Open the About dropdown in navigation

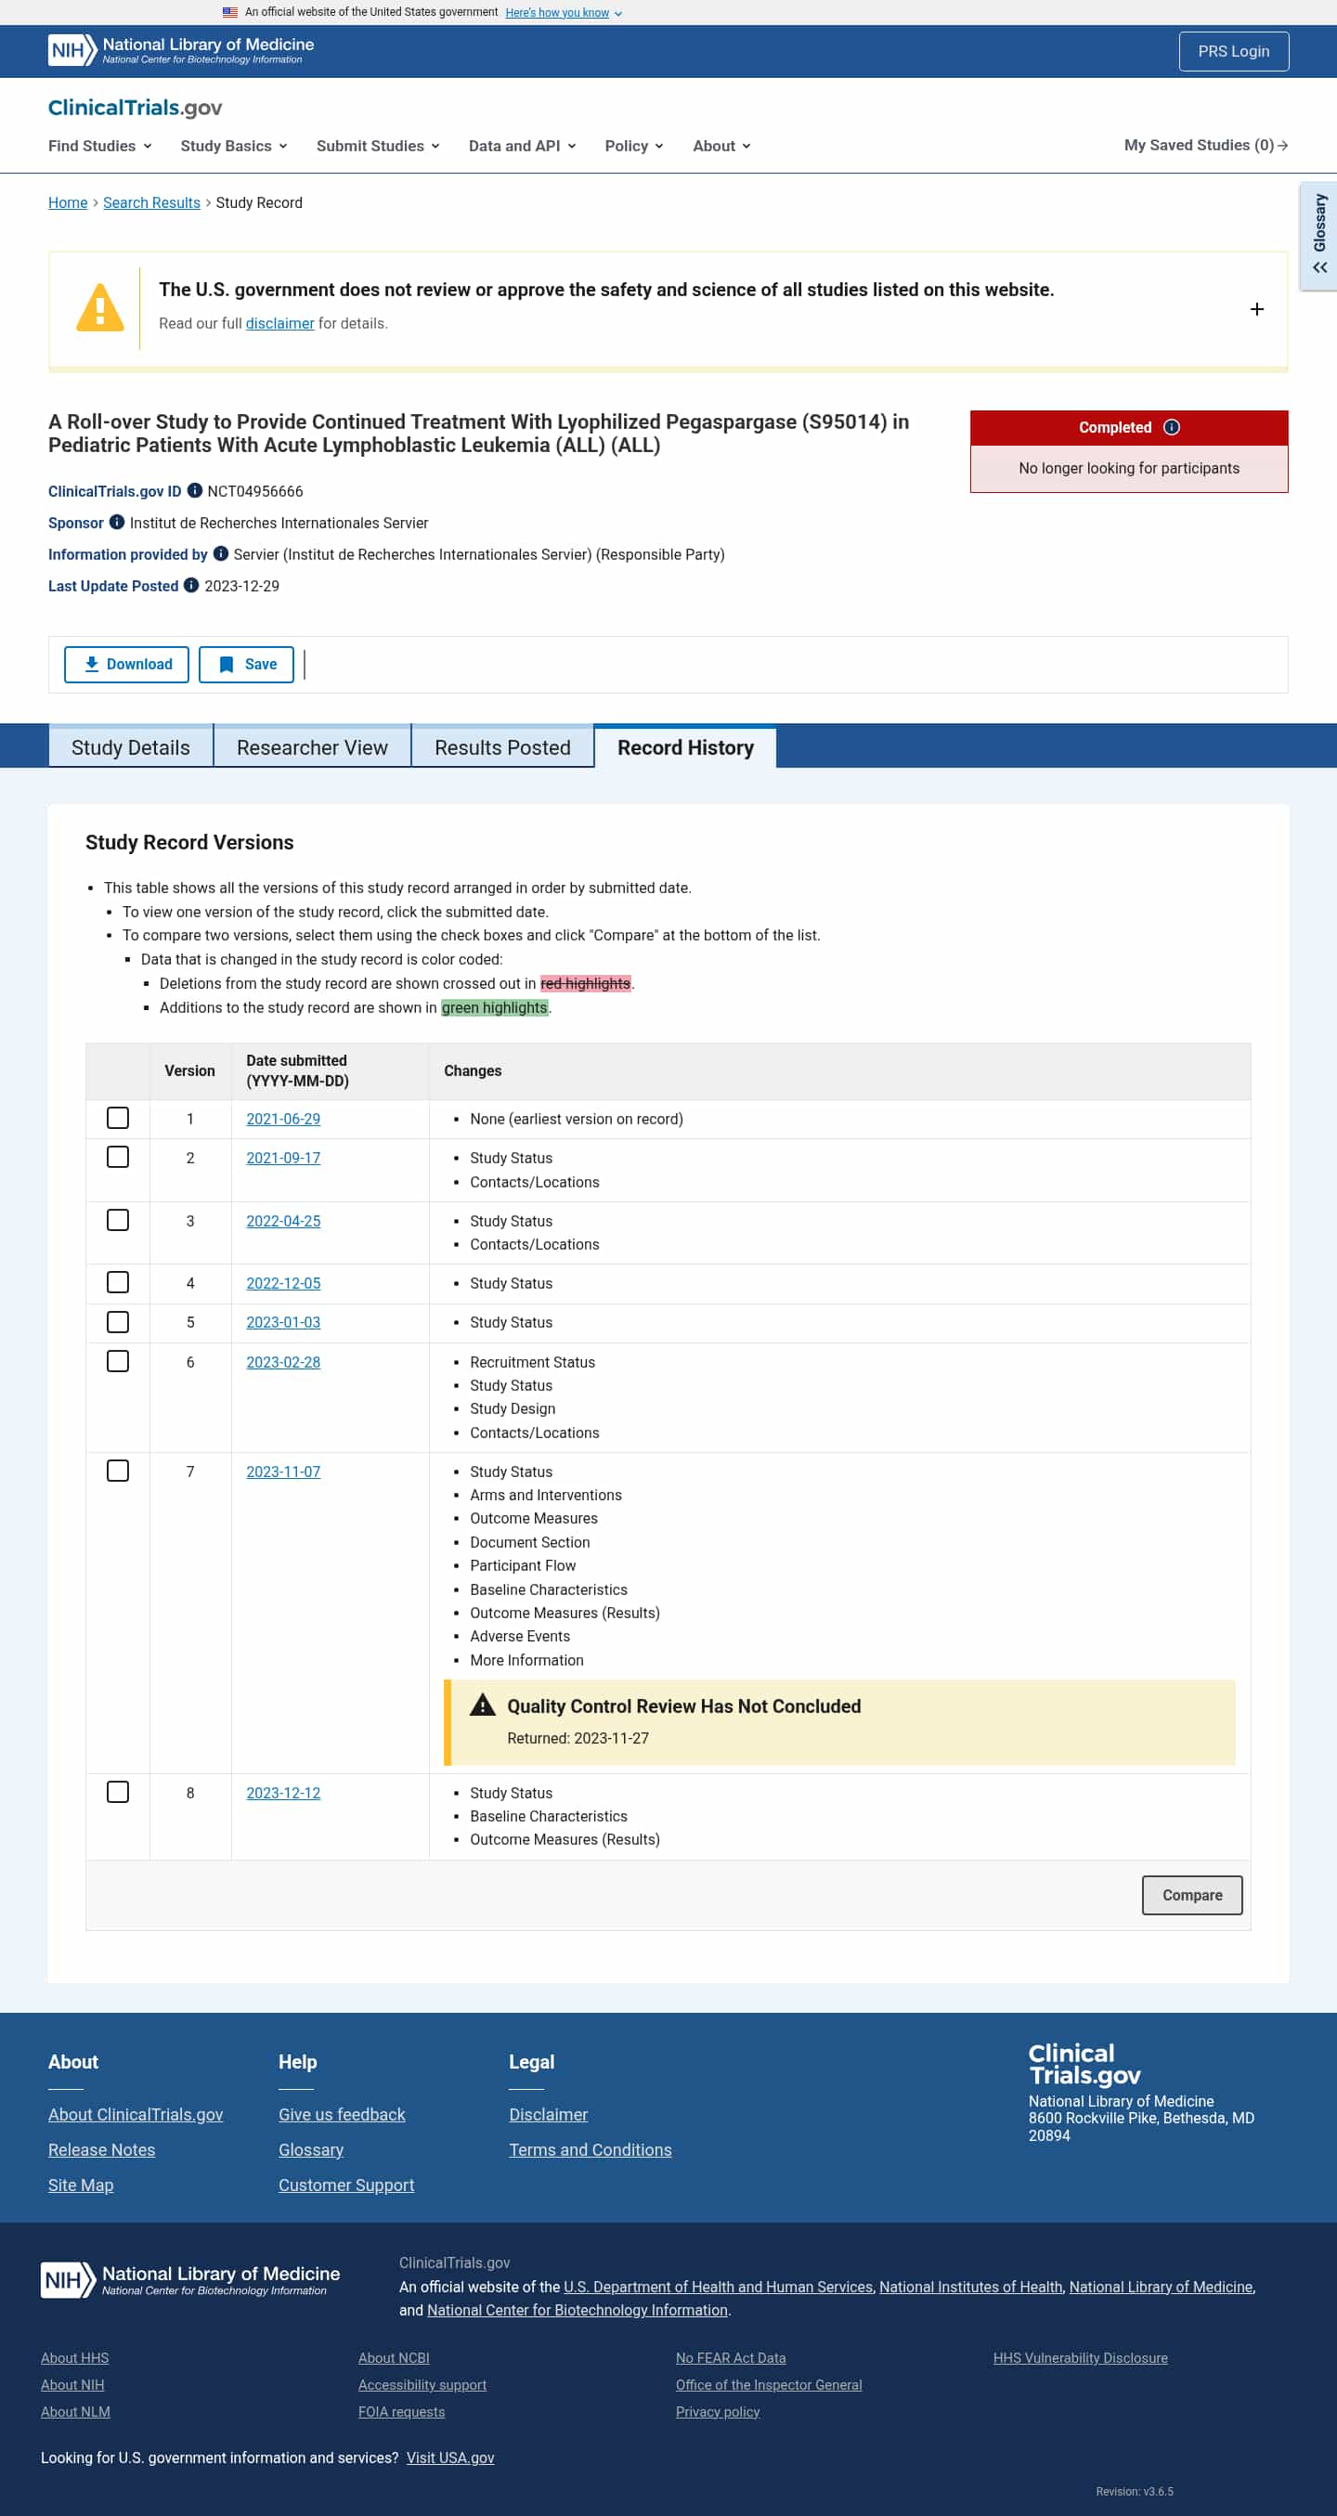pos(721,146)
